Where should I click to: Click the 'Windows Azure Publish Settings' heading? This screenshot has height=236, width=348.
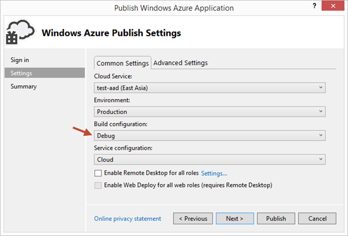[111, 33]
